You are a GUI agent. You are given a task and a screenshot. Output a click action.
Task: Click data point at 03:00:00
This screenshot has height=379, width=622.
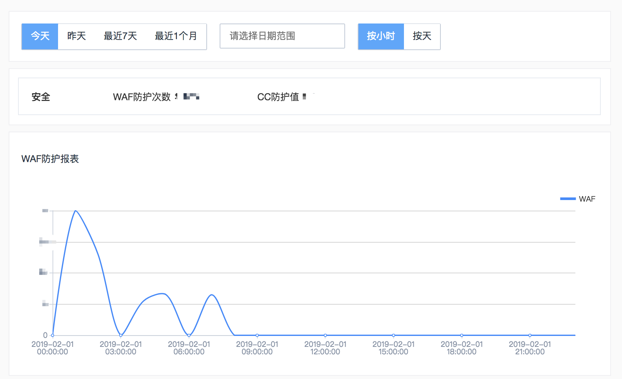(x=121, y=335)
